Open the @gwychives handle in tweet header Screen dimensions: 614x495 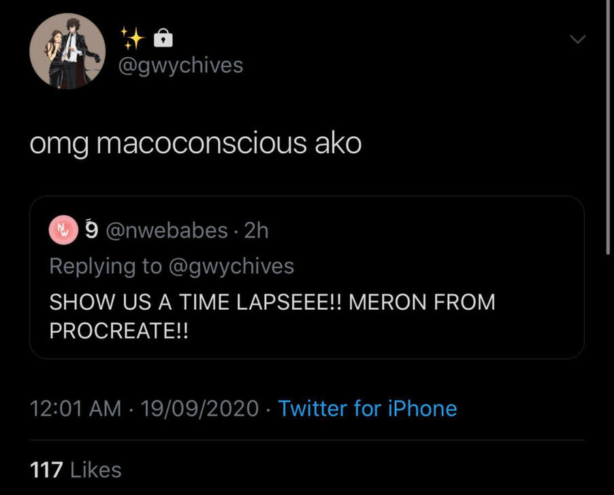(182, 65)
